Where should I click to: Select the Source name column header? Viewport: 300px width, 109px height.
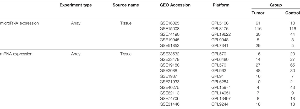(126, 5)
